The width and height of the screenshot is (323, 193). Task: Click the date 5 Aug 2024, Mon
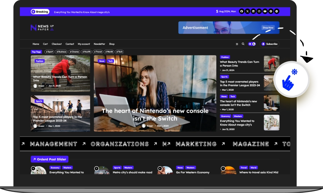click(x=226, y=11)
